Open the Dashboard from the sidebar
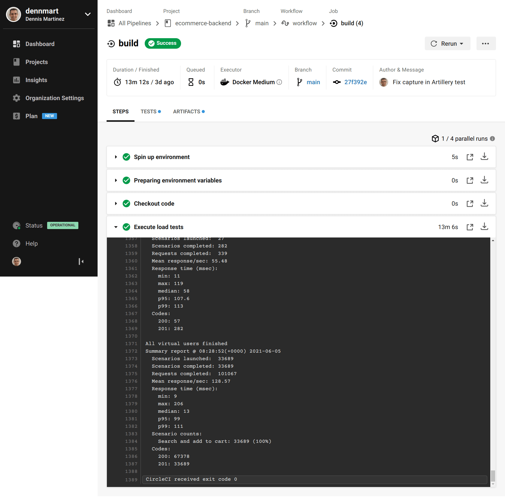This screenshot has height=499, width=505. pyautogui.click(x=40, y=44)
